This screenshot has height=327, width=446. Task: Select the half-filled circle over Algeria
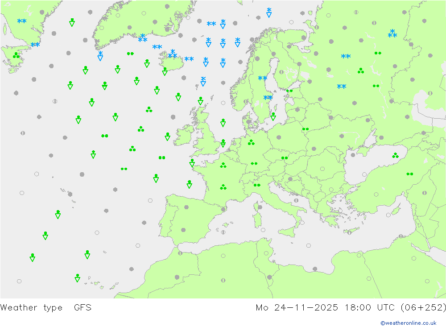[x=223, y=280]
